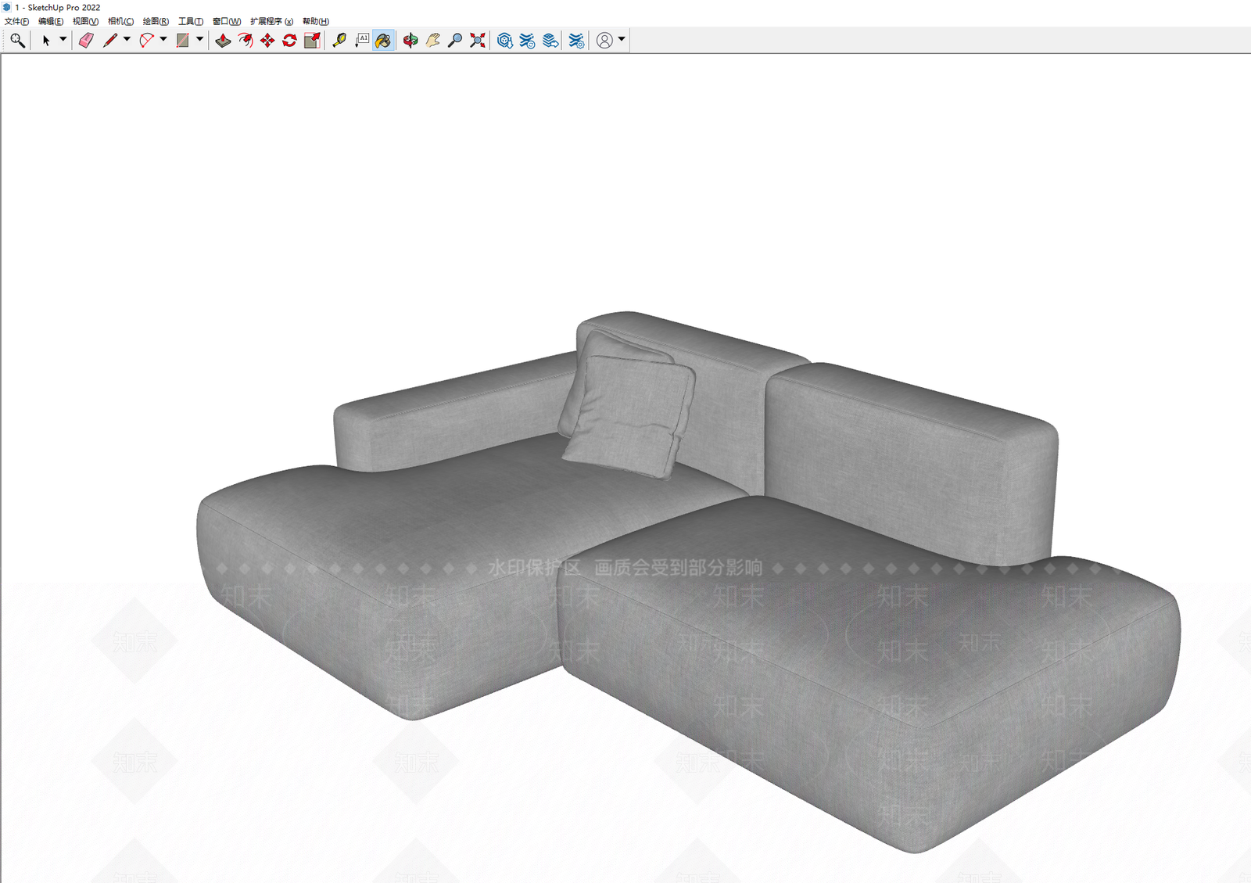Choose the Offset tool

point(246,41)
